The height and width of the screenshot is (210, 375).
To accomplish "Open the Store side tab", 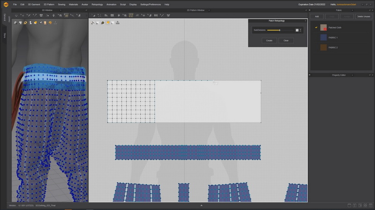I will click(5, 36).
